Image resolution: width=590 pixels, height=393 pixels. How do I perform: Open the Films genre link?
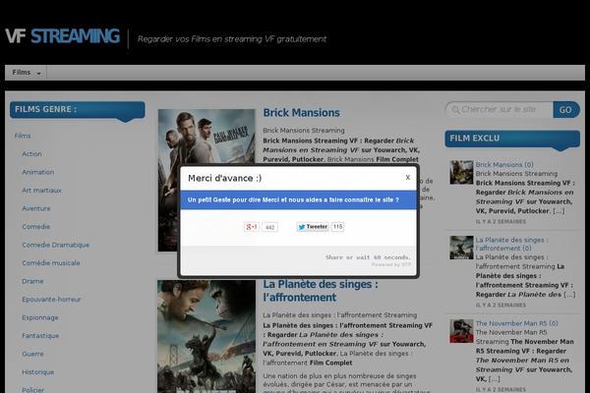point(23,136)
